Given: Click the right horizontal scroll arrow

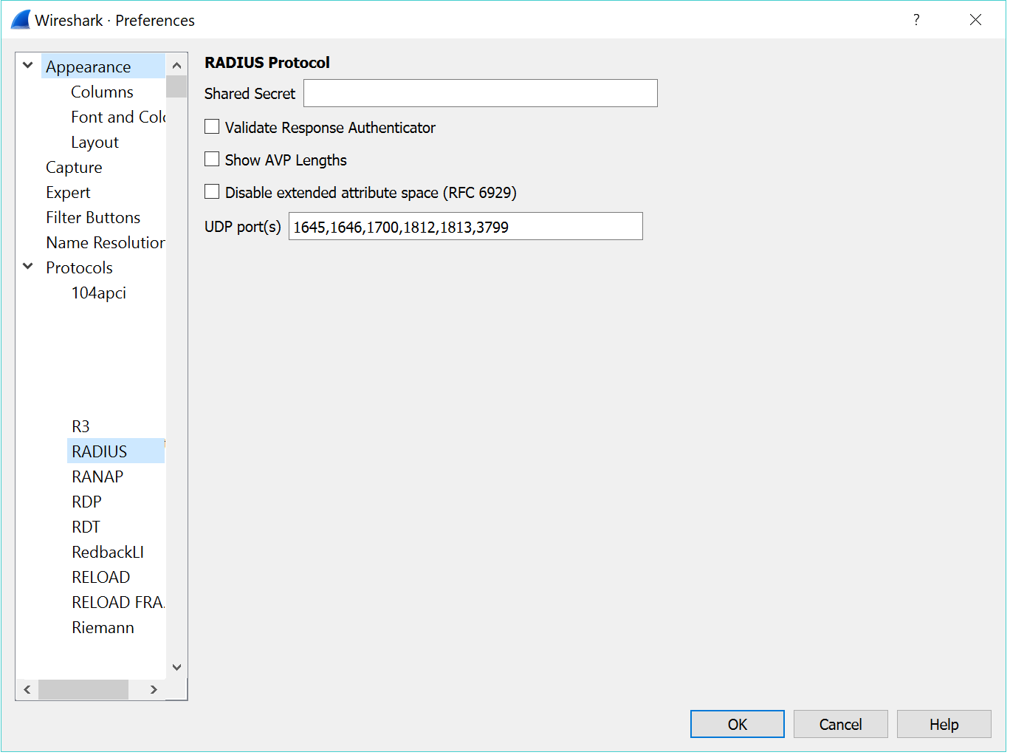Looking at the screenshot, I should pos(154,690).
